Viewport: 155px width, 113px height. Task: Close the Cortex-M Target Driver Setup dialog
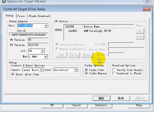tap(147, 9)
